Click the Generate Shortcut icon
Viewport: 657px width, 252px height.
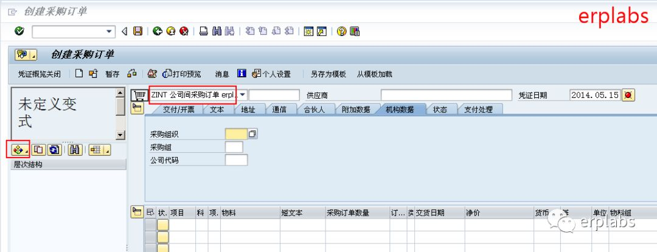(322, 31)
